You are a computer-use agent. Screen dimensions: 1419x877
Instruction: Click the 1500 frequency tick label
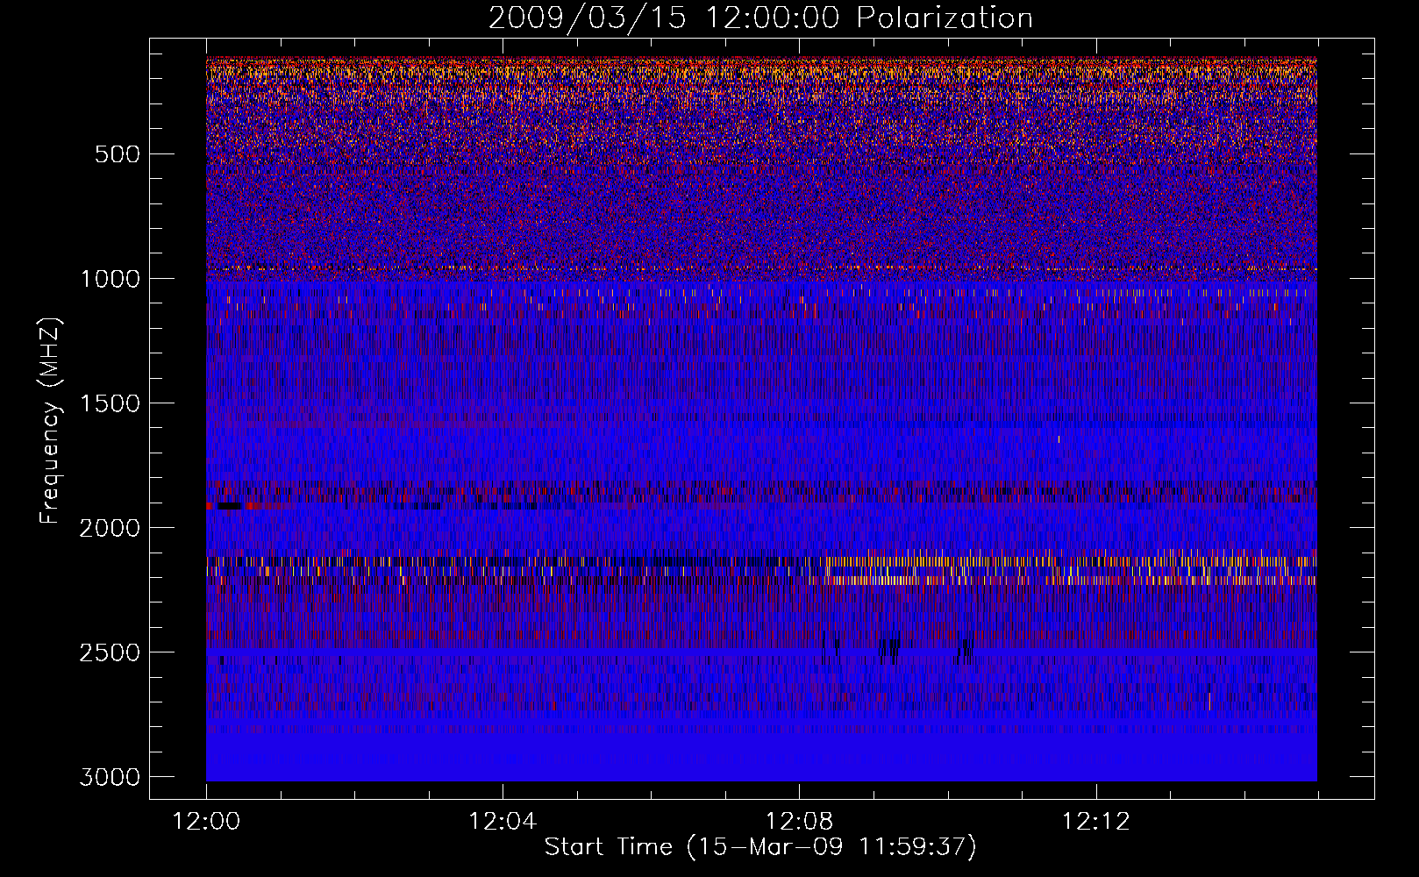110,403
